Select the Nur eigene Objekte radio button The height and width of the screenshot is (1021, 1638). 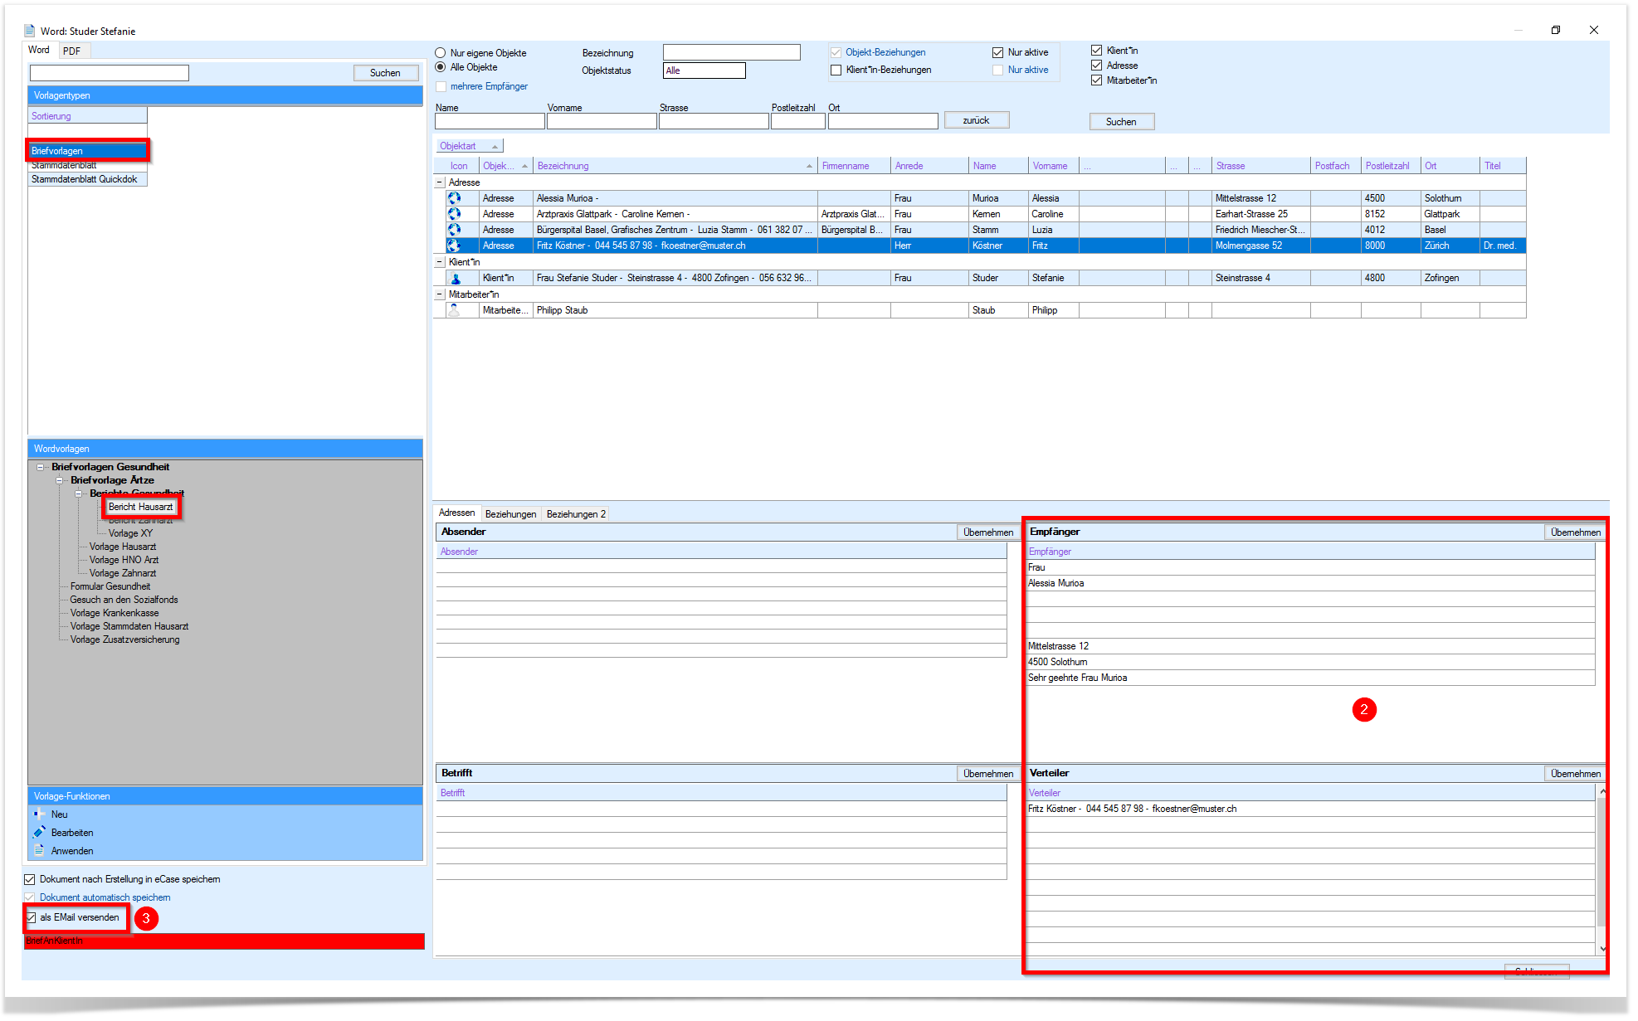(441, 53)
